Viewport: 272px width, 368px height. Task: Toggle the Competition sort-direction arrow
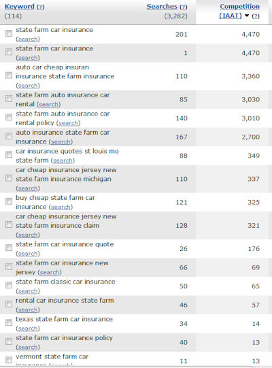pos(247,16)
